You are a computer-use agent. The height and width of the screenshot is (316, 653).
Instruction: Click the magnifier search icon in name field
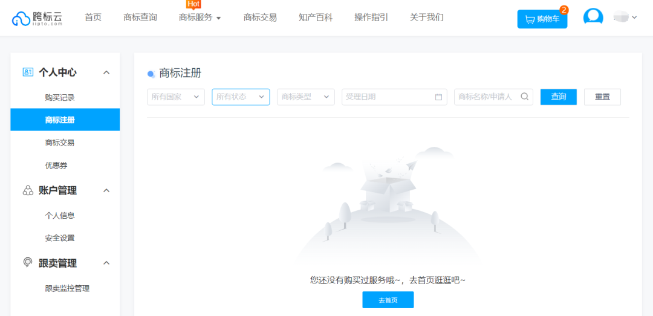click(x=524, y=97)
